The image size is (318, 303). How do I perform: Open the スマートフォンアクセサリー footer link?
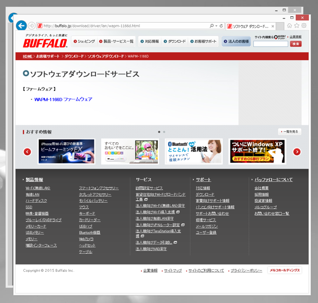pyautogui.click(x=99, y=188)
